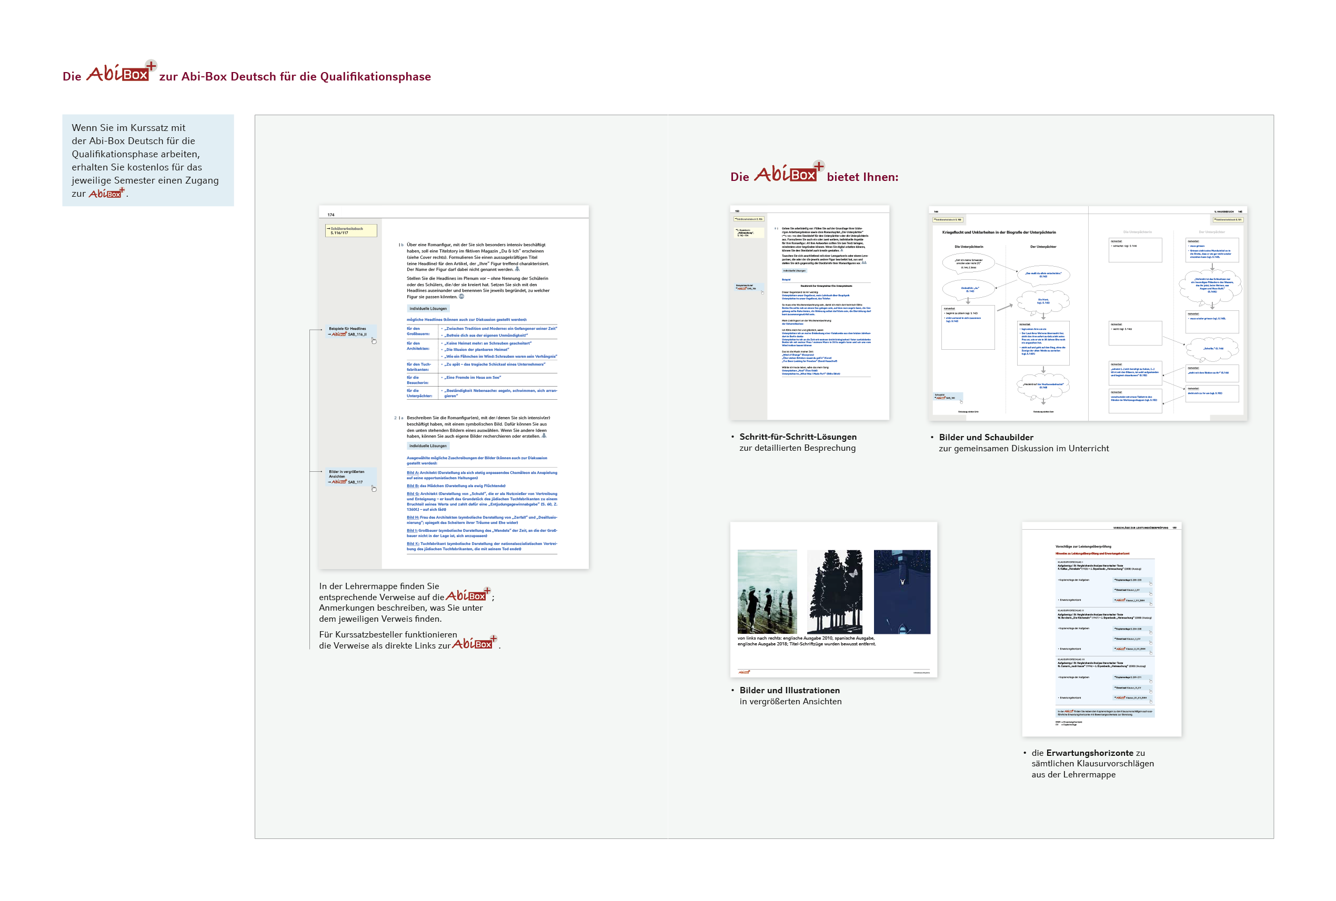Click the yellow 'Schülerarbeitsbuch S. 116/117' reference box

tap(350, 230)
